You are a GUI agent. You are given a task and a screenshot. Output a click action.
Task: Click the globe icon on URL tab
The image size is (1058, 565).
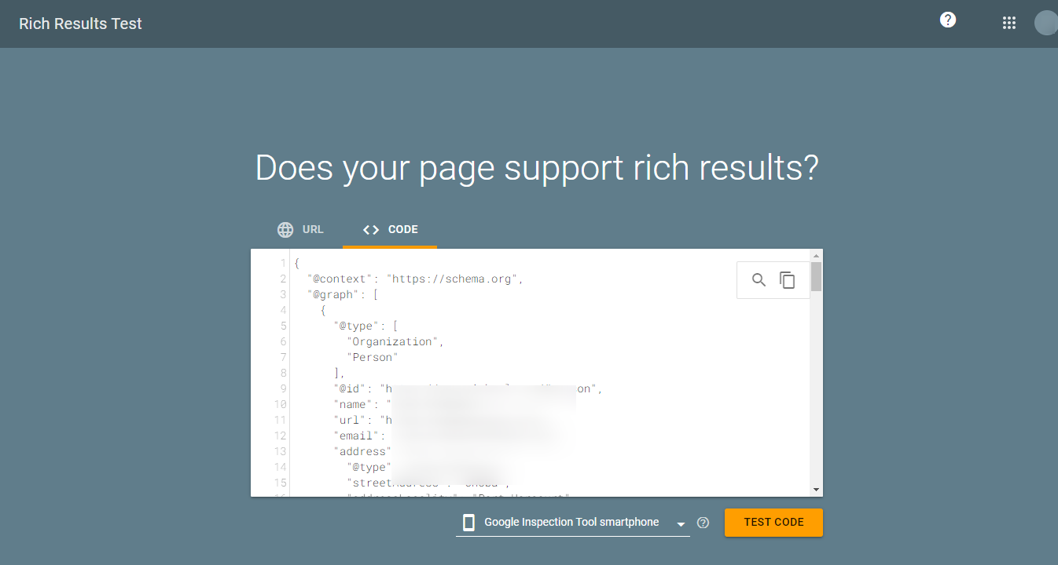285,230
